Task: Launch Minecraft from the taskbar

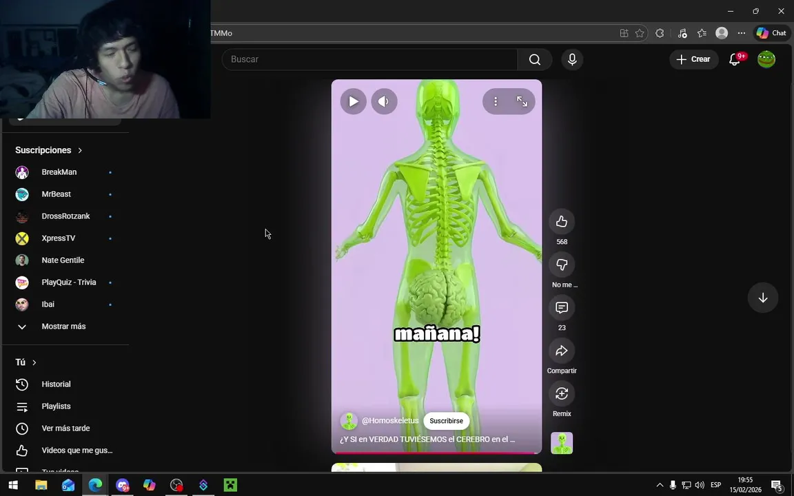Action: point(230,486)
